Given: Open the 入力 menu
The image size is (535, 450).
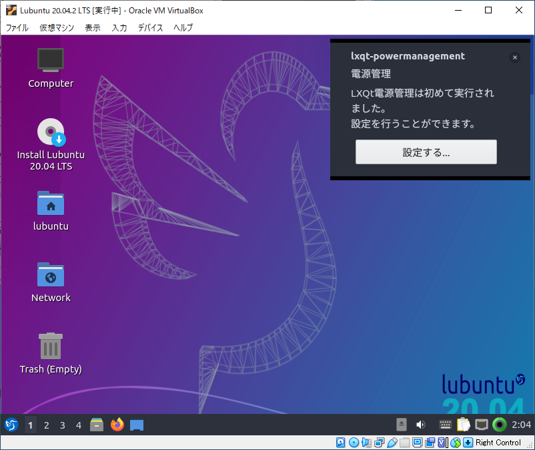Looking at the screenshot, I should [x=119, y=27].
